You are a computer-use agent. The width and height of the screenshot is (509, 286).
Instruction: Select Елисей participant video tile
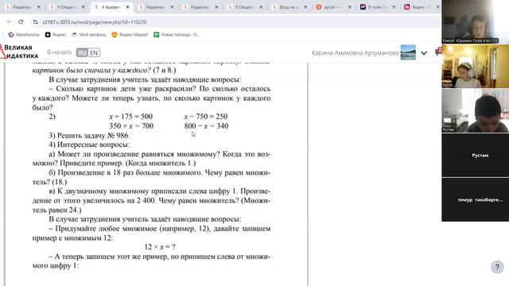coord(475,21)
